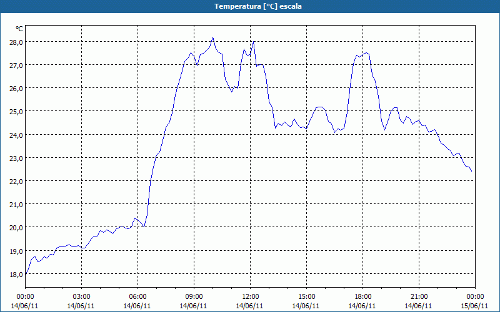Click the 21:00 time axis label
The height and width of the screenshot is (312, 500).
pos(419,297)
